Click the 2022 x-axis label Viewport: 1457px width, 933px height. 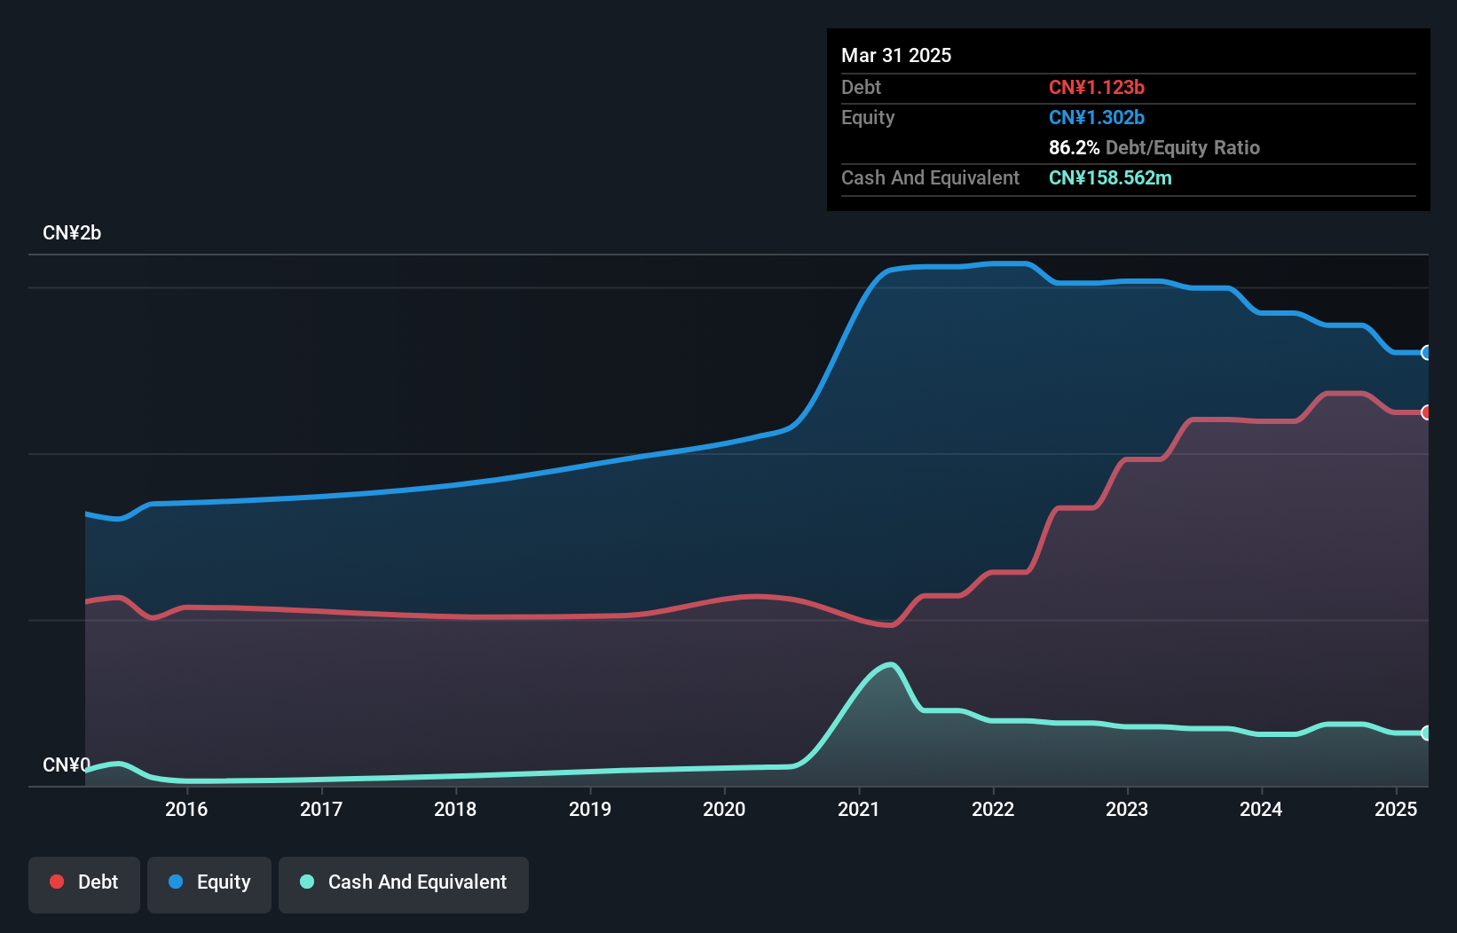[x=993, y=809]
